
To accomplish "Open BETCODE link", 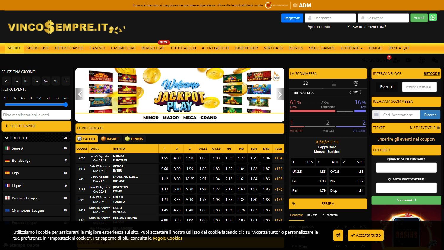I will click(432, 74).
